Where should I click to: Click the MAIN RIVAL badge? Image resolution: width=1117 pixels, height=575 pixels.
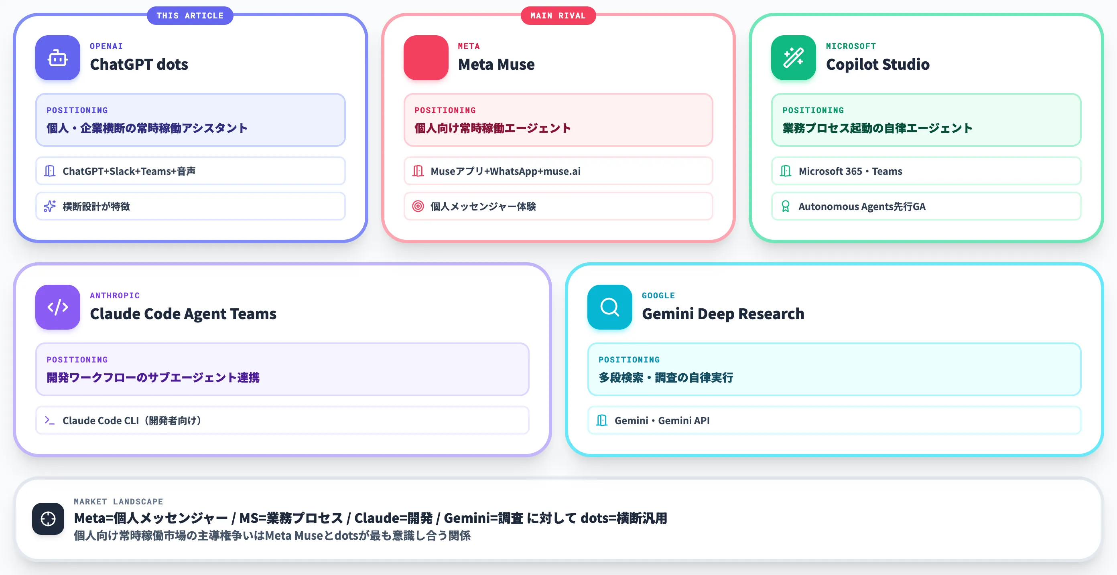pyautogui.click(x=558, y=16)
